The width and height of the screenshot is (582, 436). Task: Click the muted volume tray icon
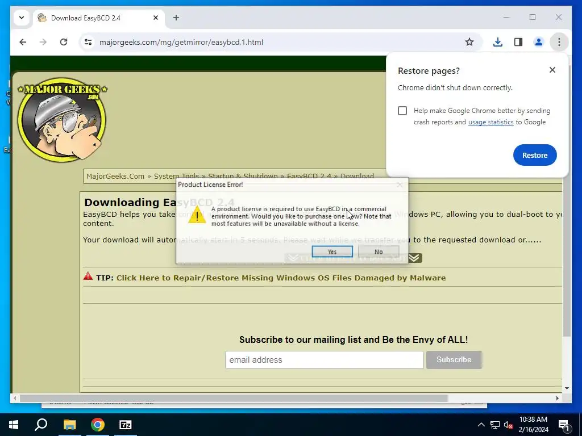[x=508, y=425]
